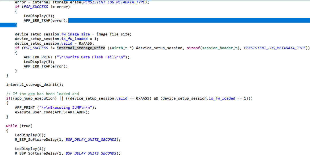
Task: Click APP_ERR_TRAP(error) on the selected line
Action: (x=46, y=21)
